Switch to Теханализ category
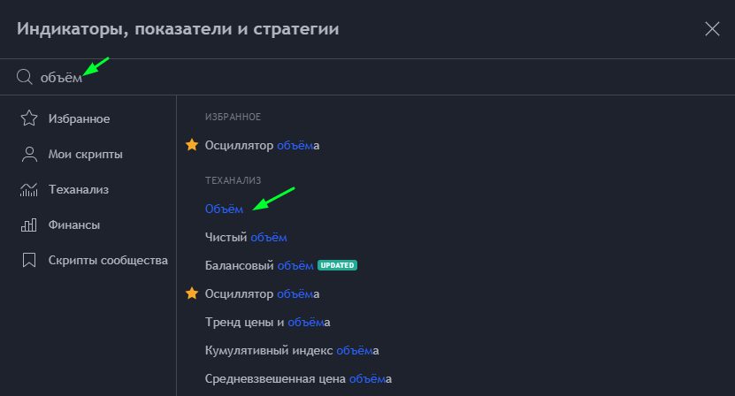 [x=79, y=189]
